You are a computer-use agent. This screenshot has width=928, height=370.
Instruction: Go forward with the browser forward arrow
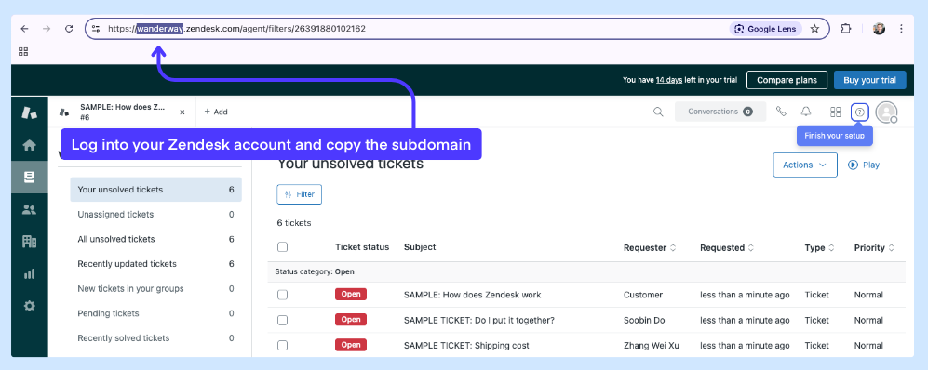tap(47, 29)
